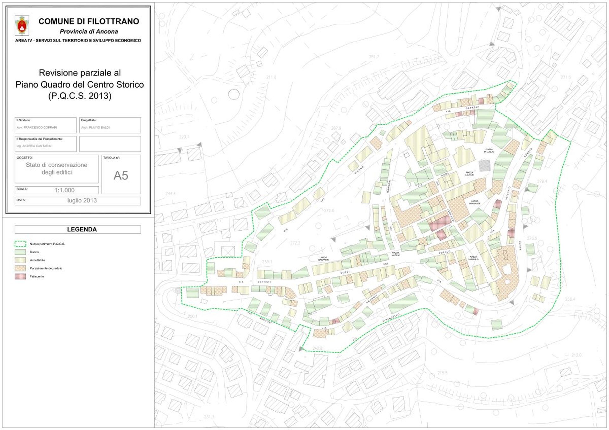Click the large circle symbol northwest of center
Image resolution: width=609 pixels, height=430 pixels.
click(234, 94)
